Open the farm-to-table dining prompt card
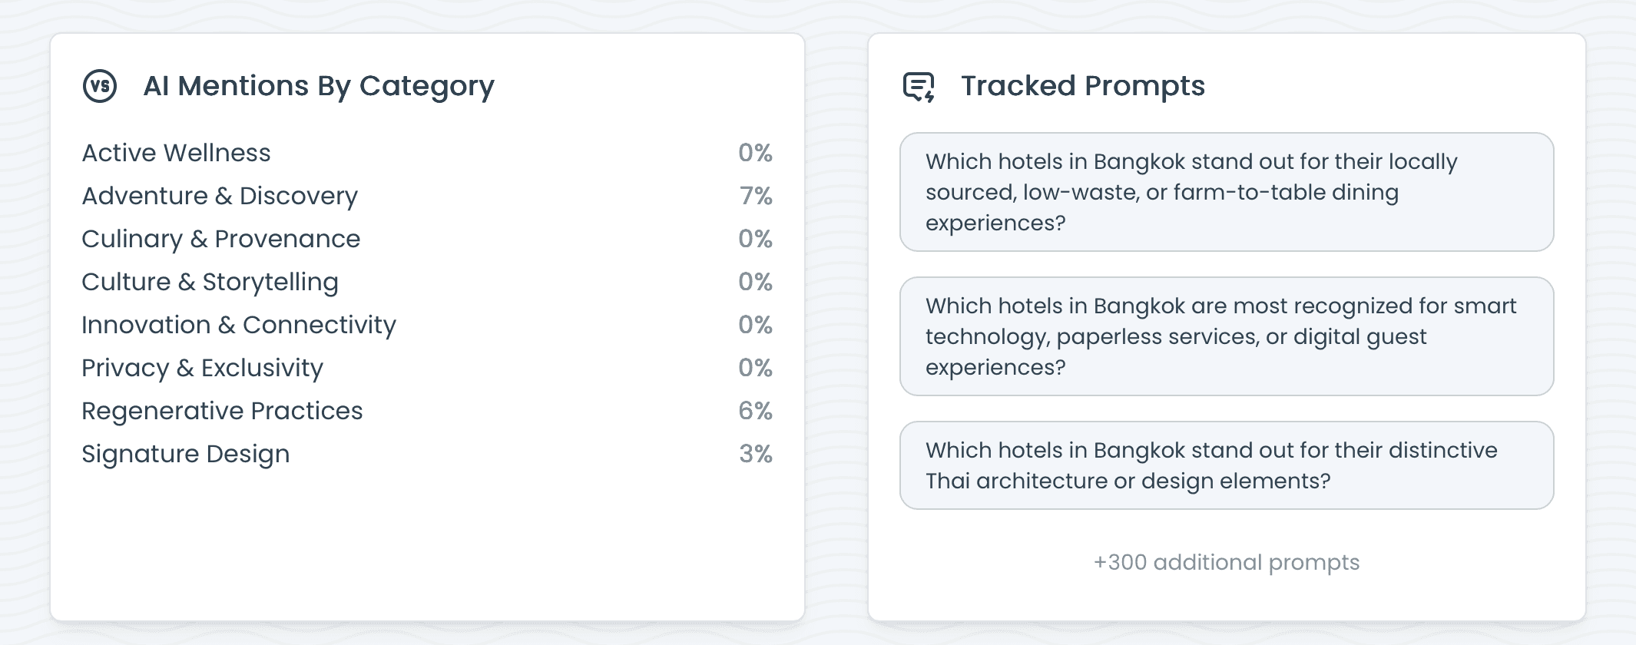The width and height of the screenshot is (1636, 645). [1226, 192]
